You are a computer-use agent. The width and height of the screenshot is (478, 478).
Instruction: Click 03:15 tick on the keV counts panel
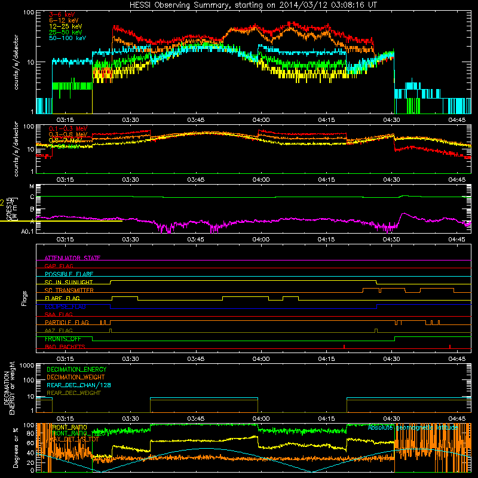pos(65,120)
